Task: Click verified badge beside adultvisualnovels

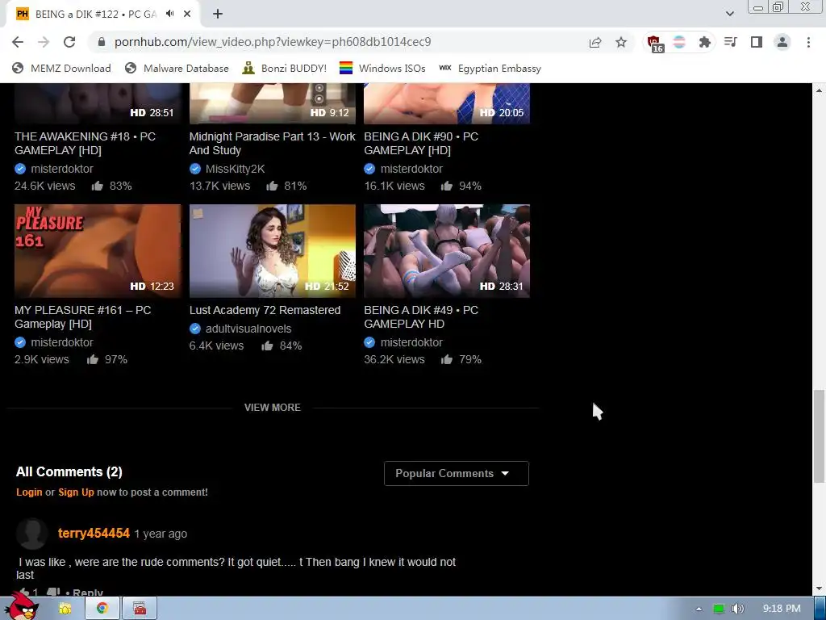Action: point(195,329)
